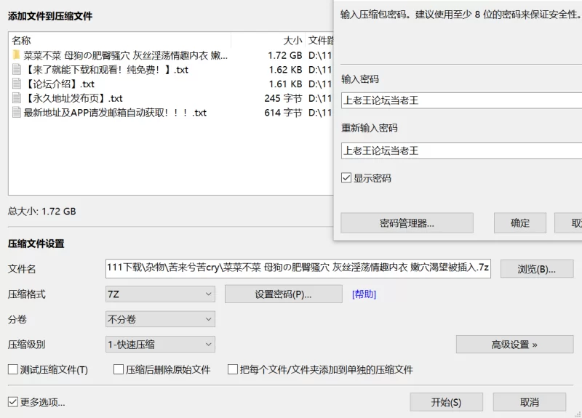
Task: Select the 【论坛介绍】.txt file row
Action: (x=171, y=84)
